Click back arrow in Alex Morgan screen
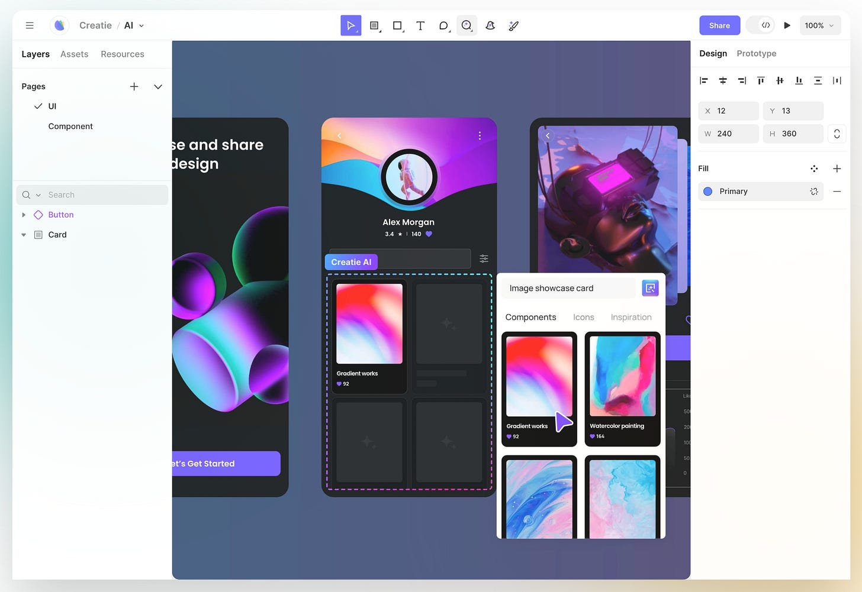The width and height of the screenshot is (862, 592). (339, 135)
